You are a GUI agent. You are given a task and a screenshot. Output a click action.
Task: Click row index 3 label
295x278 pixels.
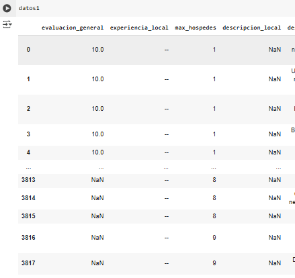(28, 134)
